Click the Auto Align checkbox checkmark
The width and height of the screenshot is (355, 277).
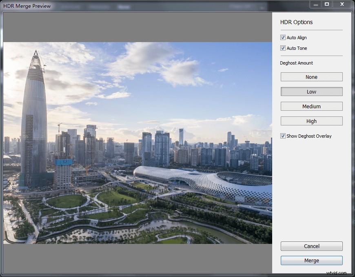coord(283,37)
